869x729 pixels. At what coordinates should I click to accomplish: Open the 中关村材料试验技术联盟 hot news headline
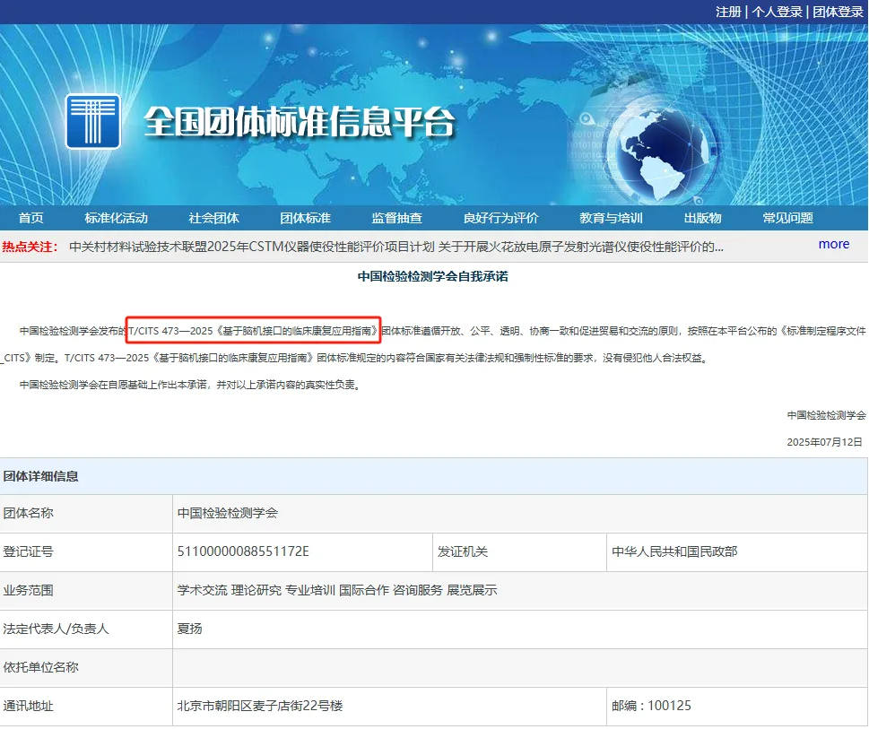click(396, 247)
